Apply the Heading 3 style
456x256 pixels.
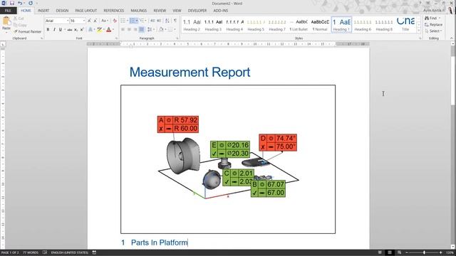[213, 24]
